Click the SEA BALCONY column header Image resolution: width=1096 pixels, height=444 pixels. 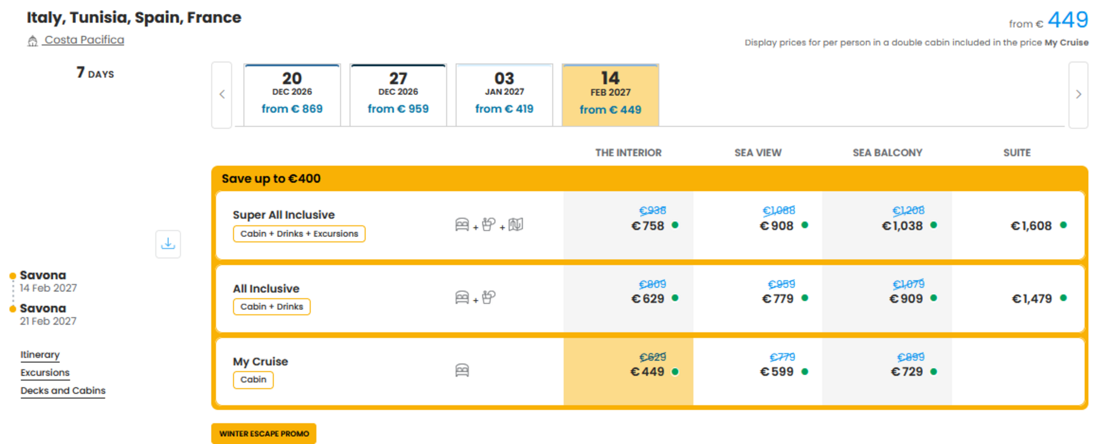[x=887, y=153]
